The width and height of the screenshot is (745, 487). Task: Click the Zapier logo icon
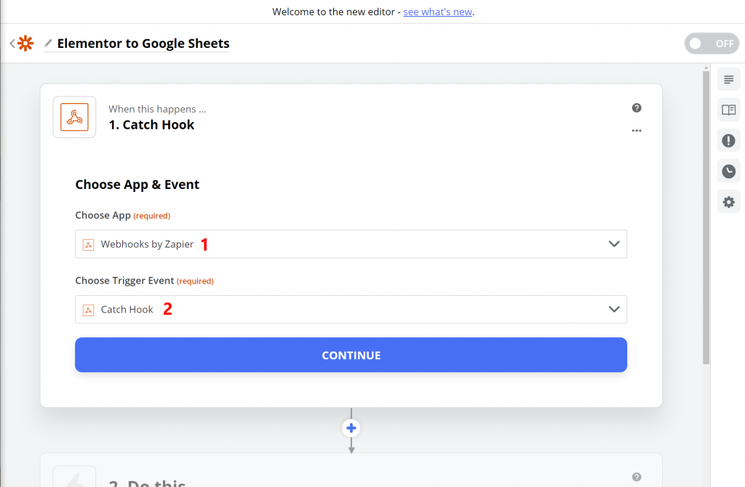(x=25, y=44)
